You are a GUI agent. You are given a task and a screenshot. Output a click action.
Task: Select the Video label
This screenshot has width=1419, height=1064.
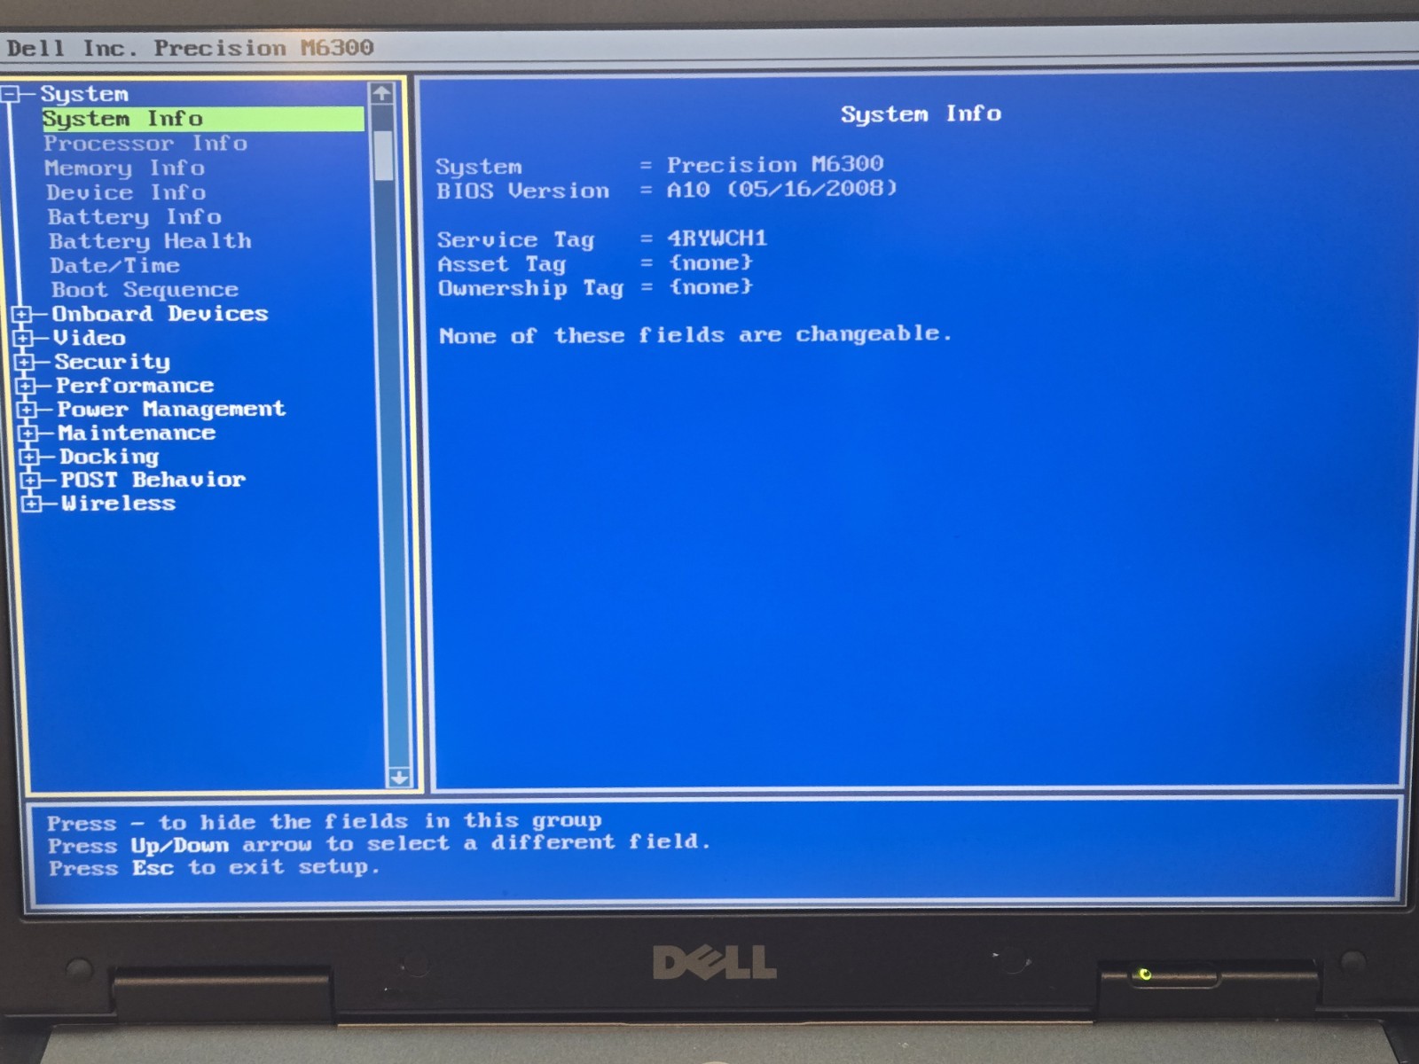coord(90,338)
